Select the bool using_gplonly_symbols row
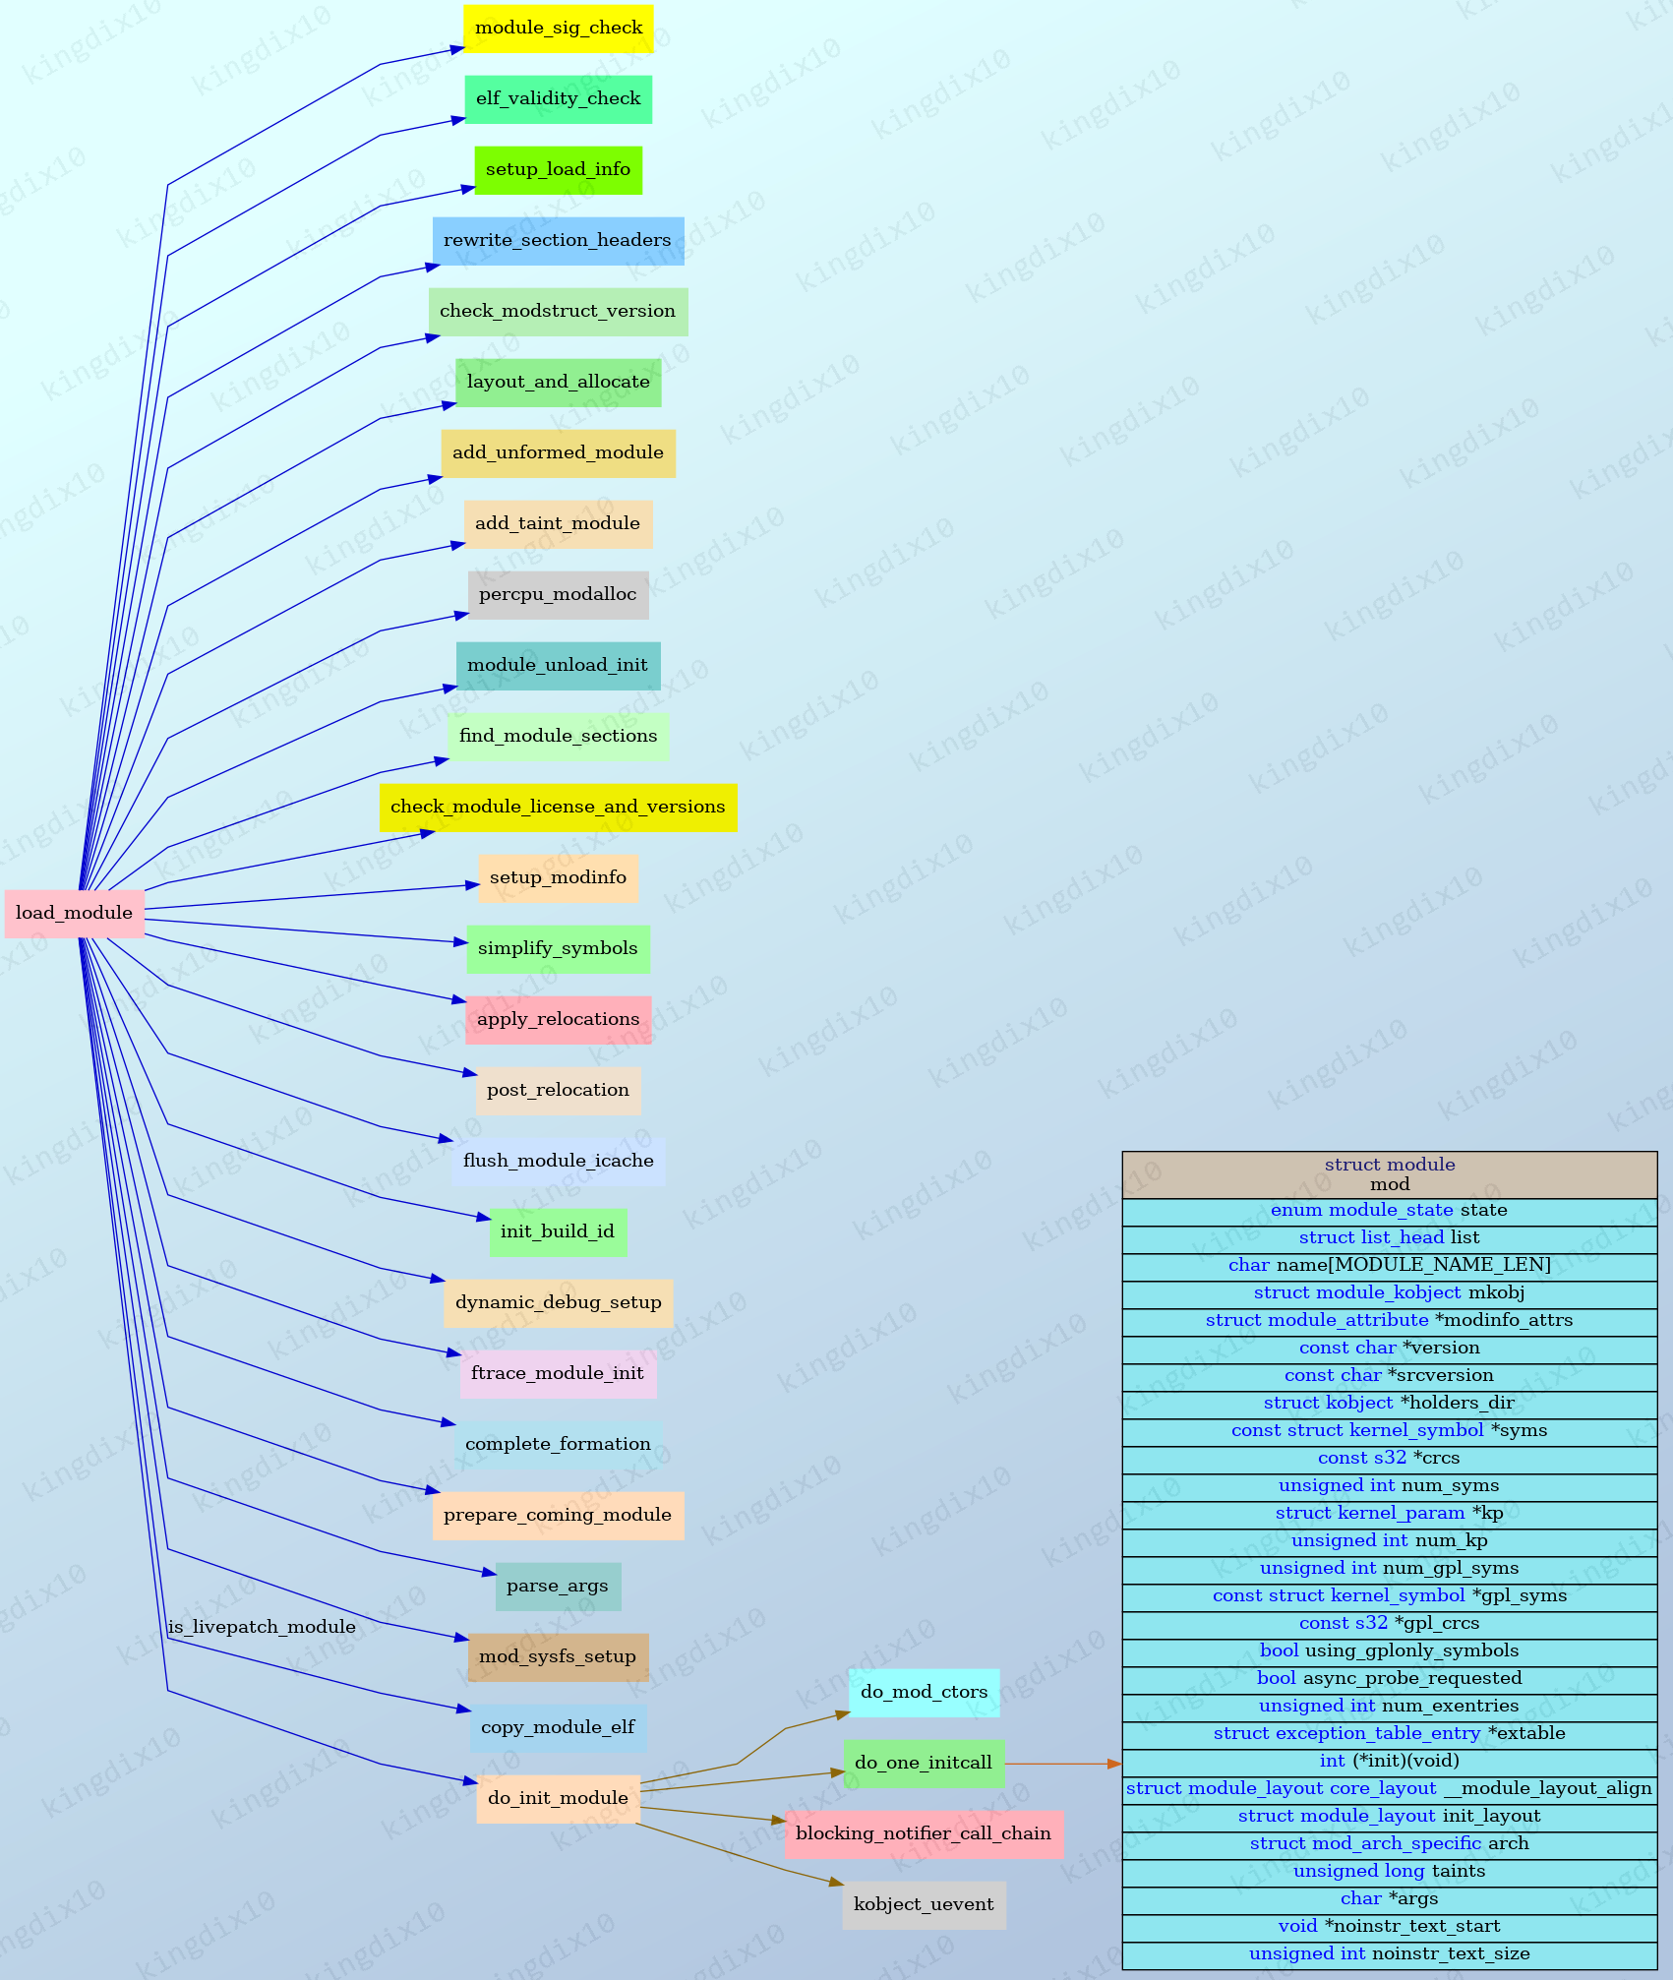The width and height of the screenshot is (1673, 1980). (x=1390, y=1651)
